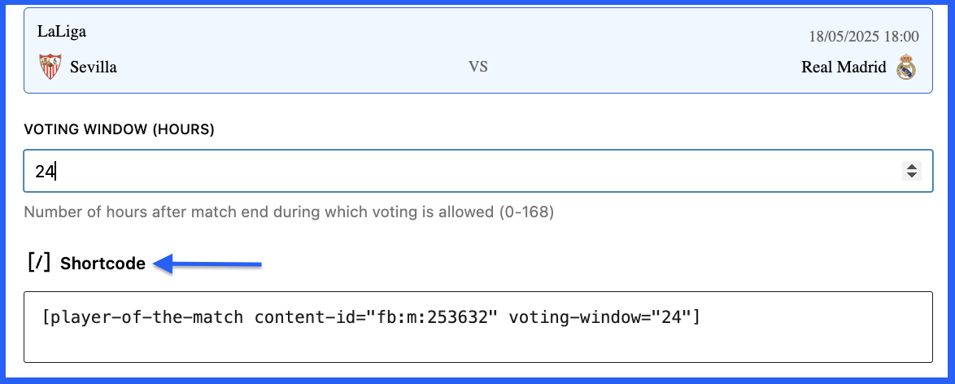Click the VS text between teams

click(x=478, y=67)
